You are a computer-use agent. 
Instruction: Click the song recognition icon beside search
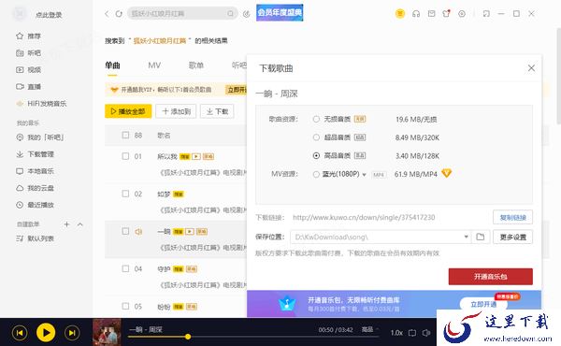(246, 14)
